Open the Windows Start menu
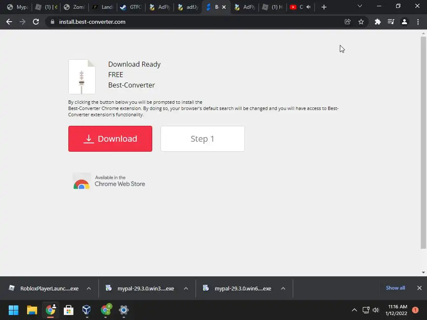Image resolution: width=427 pixels, height=320 pixels. 13,310
